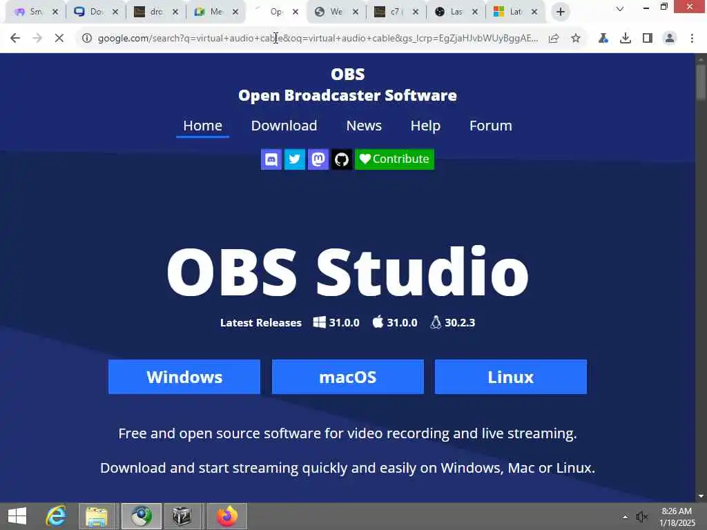Click the green Contribute button
707x530 pixels.
pos(394,159)
